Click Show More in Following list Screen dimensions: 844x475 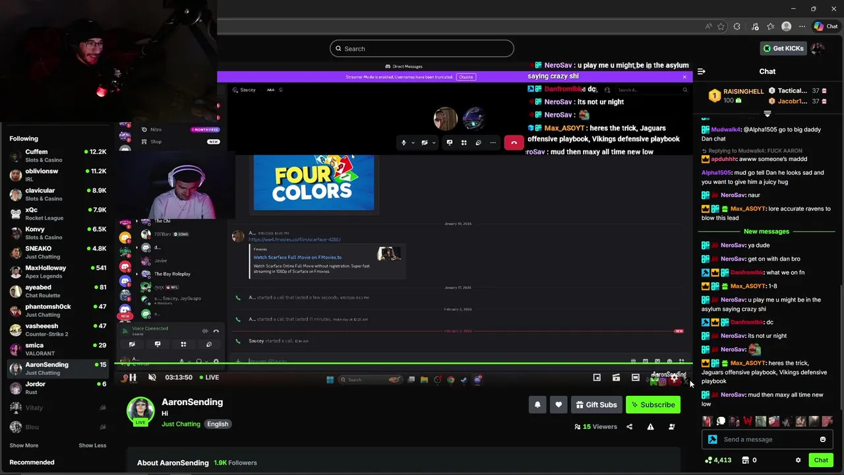pos(24,445)
